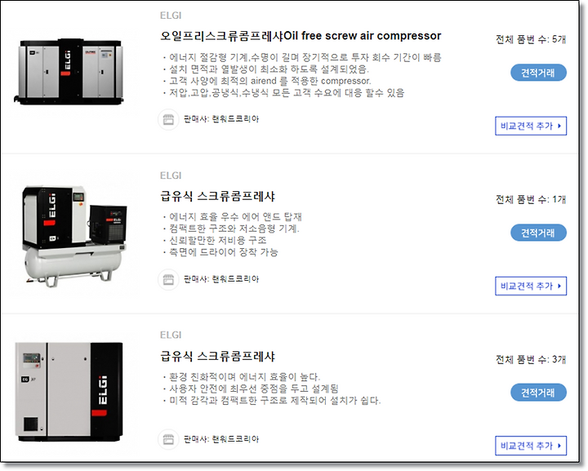Click ELGI brand label above third product
This screenshot has height=471, width=588.
(x=171, y=335)
